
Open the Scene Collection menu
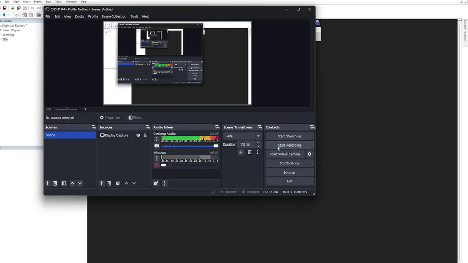click(x=114, y=17)
